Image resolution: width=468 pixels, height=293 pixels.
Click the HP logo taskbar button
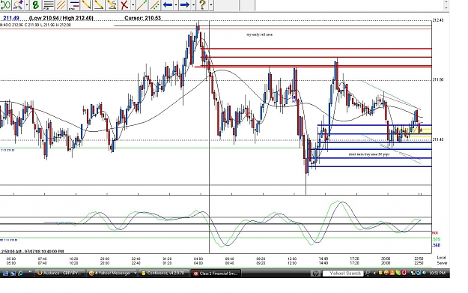click(x=316, y=274)
